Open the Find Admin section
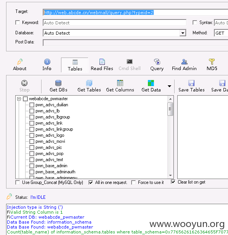 click(184, 65)
